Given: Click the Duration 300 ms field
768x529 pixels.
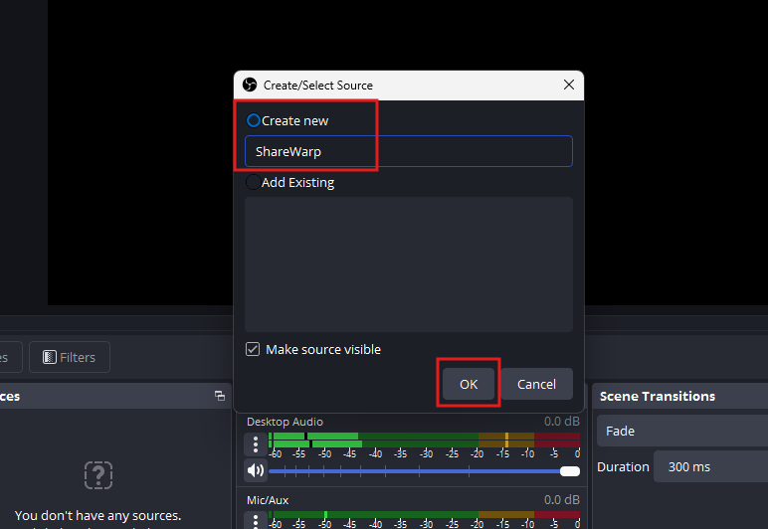Looking at the screenshot, I should 709,466.
